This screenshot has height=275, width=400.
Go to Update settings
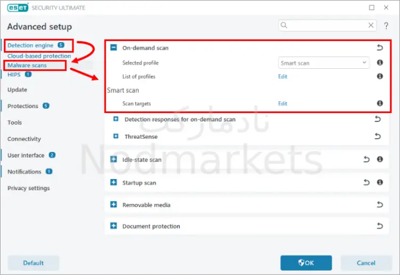pos(17,90)
